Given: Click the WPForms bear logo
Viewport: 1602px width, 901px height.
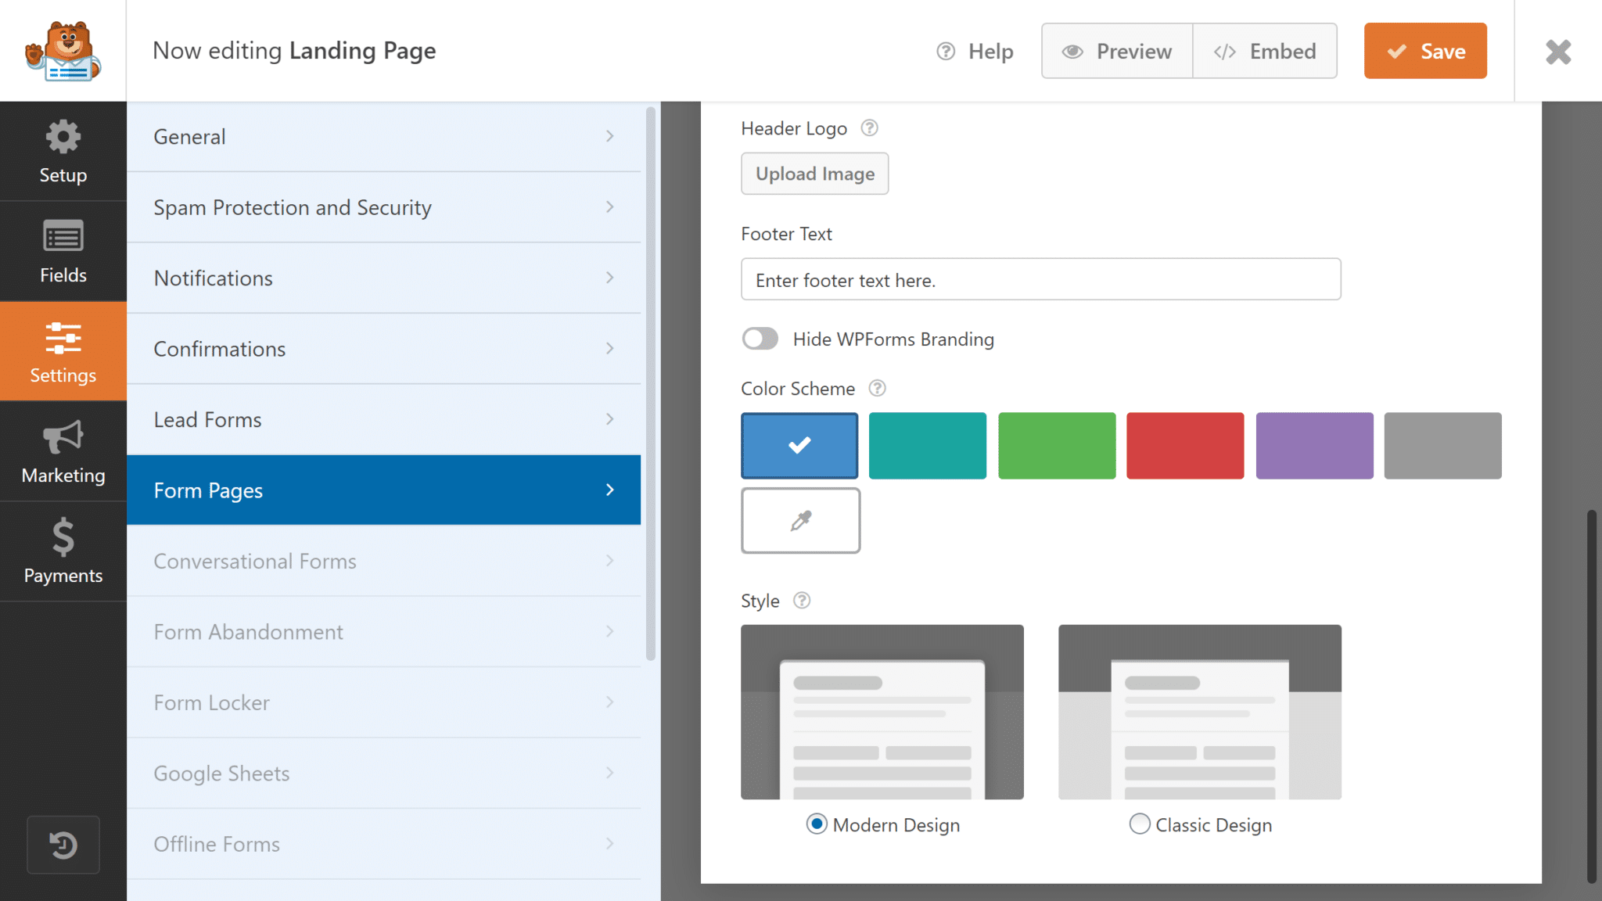Looking at the screenshot, I should [63, 50].
